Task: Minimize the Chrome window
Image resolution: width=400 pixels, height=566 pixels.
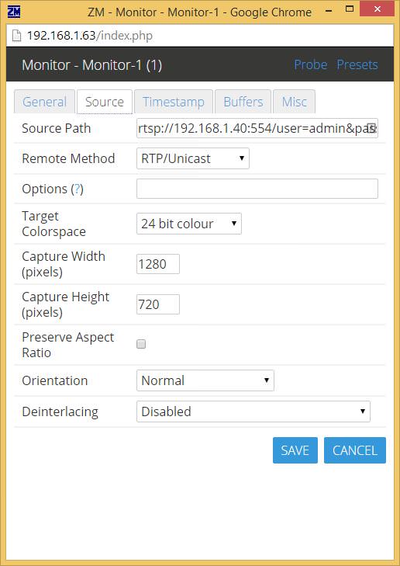Action: 329,10
